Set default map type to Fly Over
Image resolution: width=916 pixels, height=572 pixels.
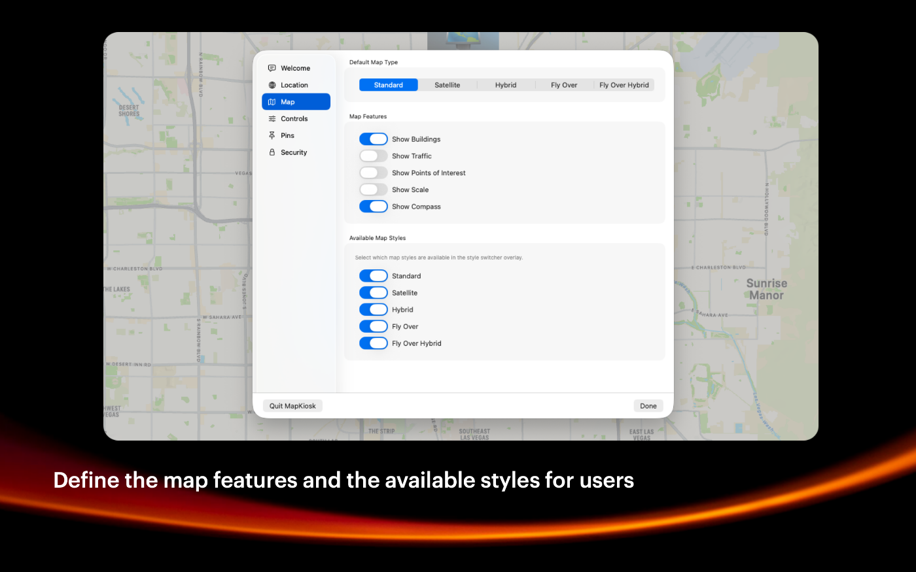564,85
